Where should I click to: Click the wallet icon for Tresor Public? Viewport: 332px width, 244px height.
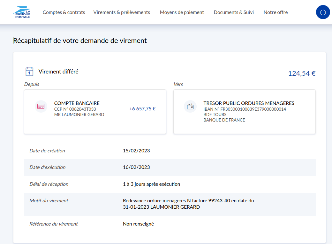(190, 106)
